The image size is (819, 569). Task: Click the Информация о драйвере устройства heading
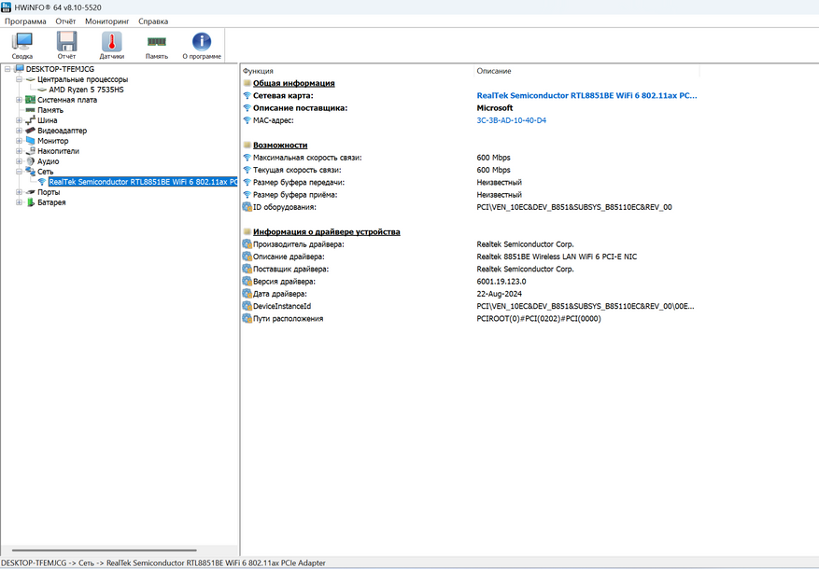coord(327,231)
